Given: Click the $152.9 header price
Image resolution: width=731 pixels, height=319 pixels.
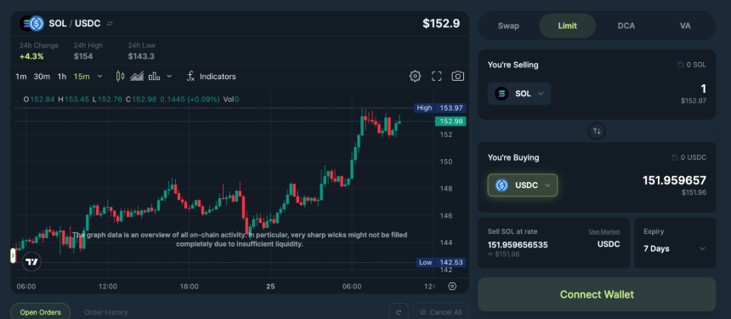Looking at the screenshot, I should 441,23.
